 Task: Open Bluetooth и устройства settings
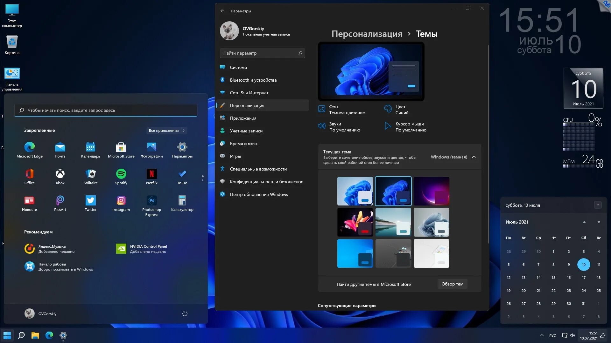[x=253, y=80]
